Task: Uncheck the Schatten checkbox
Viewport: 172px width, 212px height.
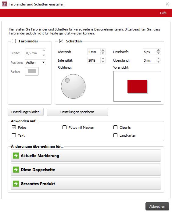Action: [x=61, y=41]
